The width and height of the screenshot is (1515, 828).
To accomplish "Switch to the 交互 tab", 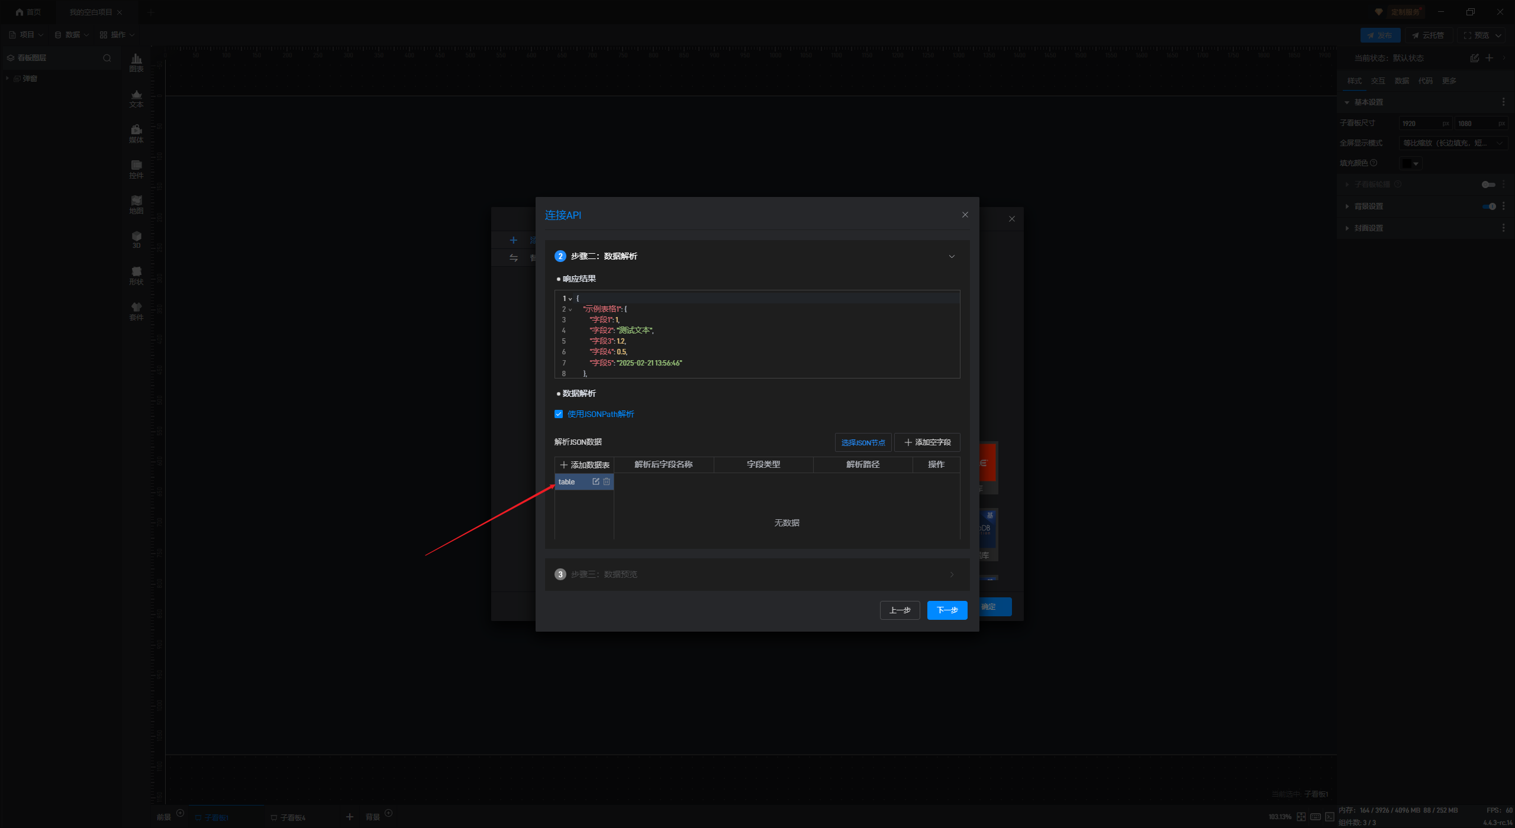I will click(x=1378, y=81).
